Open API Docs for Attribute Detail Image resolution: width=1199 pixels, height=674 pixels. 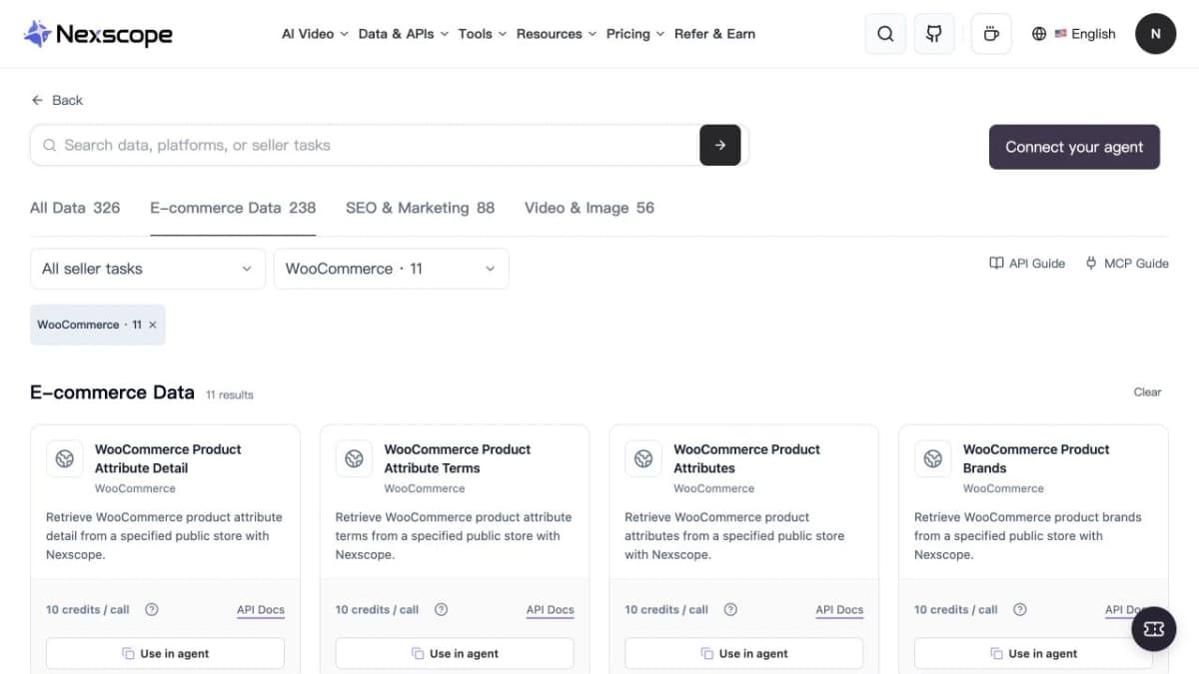coord(261,609)
